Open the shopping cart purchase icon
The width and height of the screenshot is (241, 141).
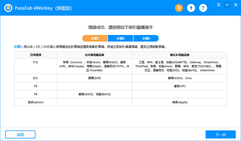(x=179, y=8)
